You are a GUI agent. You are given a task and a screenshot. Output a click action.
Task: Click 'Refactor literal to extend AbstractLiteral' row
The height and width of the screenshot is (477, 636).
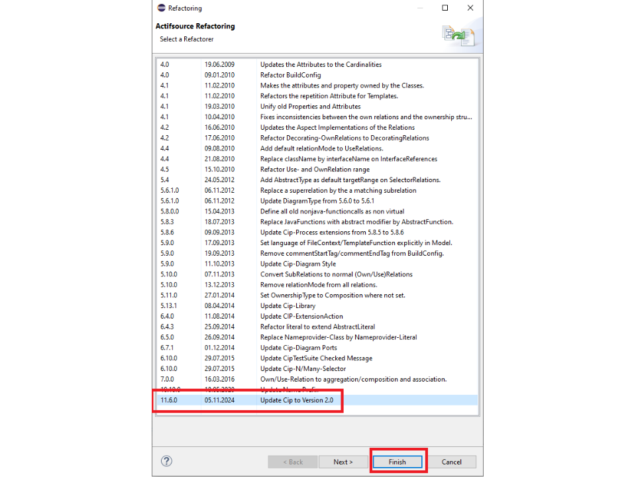click(x=317, y=327)
